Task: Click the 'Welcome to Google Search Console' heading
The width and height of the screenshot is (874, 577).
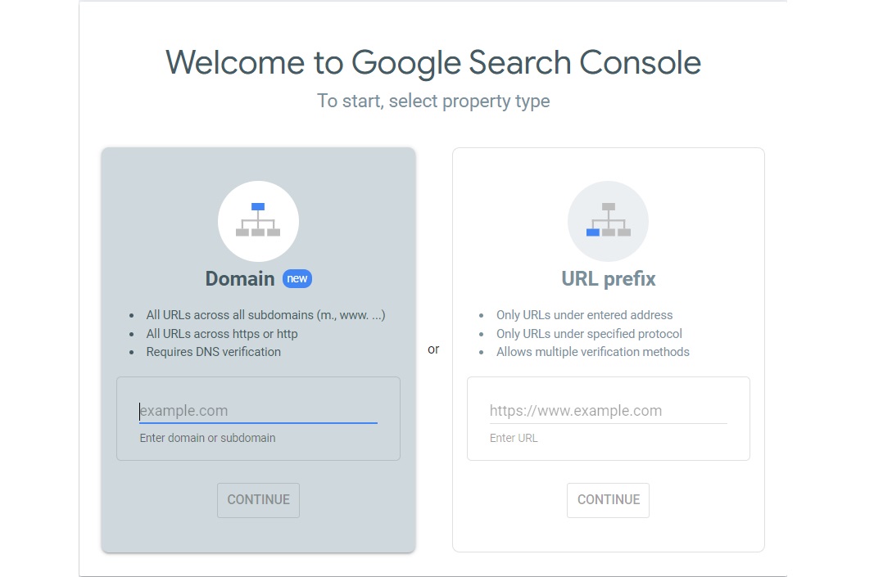Action: click(433, 61)
